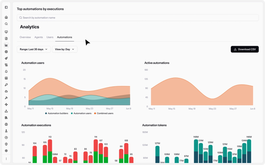The image size is (265, 165).
Task: Toggle Combined users legend entry
Action: point(104,113)
